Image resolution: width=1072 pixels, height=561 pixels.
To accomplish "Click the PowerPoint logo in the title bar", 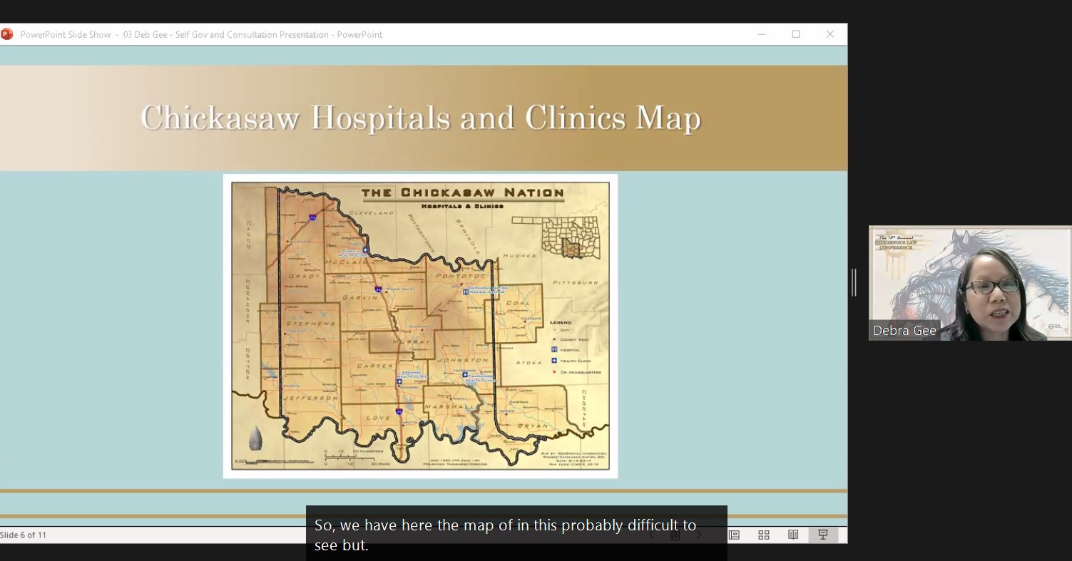I will (x=6, y=34).
